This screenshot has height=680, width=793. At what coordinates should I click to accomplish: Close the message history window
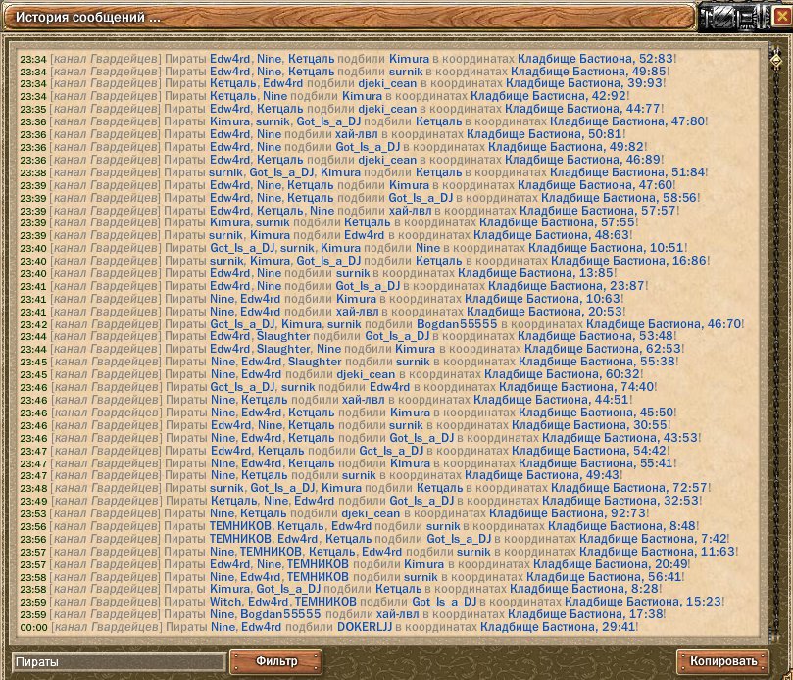780,17
